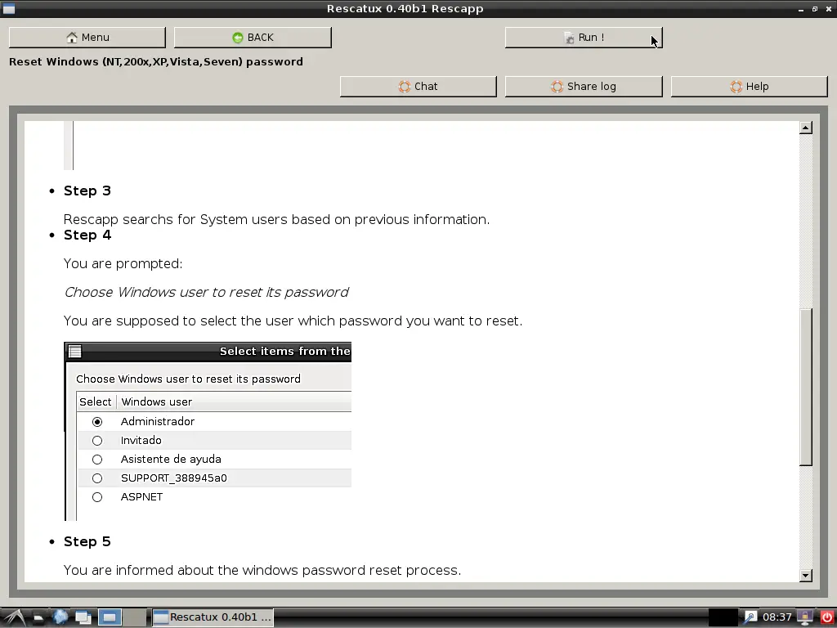Click the list icon in the embedded dialog title bar
Image resolution: width=837 pixels, height=628 pixels.
[74, 352]
